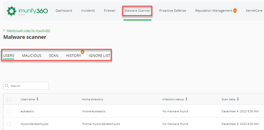Click the walkthrough video play icon
The image size is (264, 130).
(5, 30)
